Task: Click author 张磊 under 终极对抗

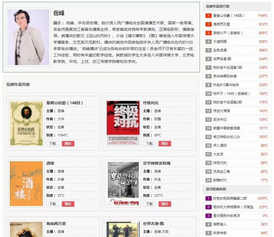Action: (x=157, y=119)
